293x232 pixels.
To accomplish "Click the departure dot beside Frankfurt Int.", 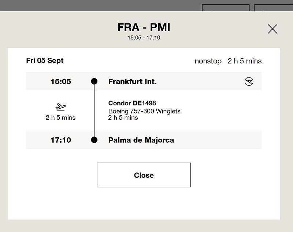I will 94,81.
